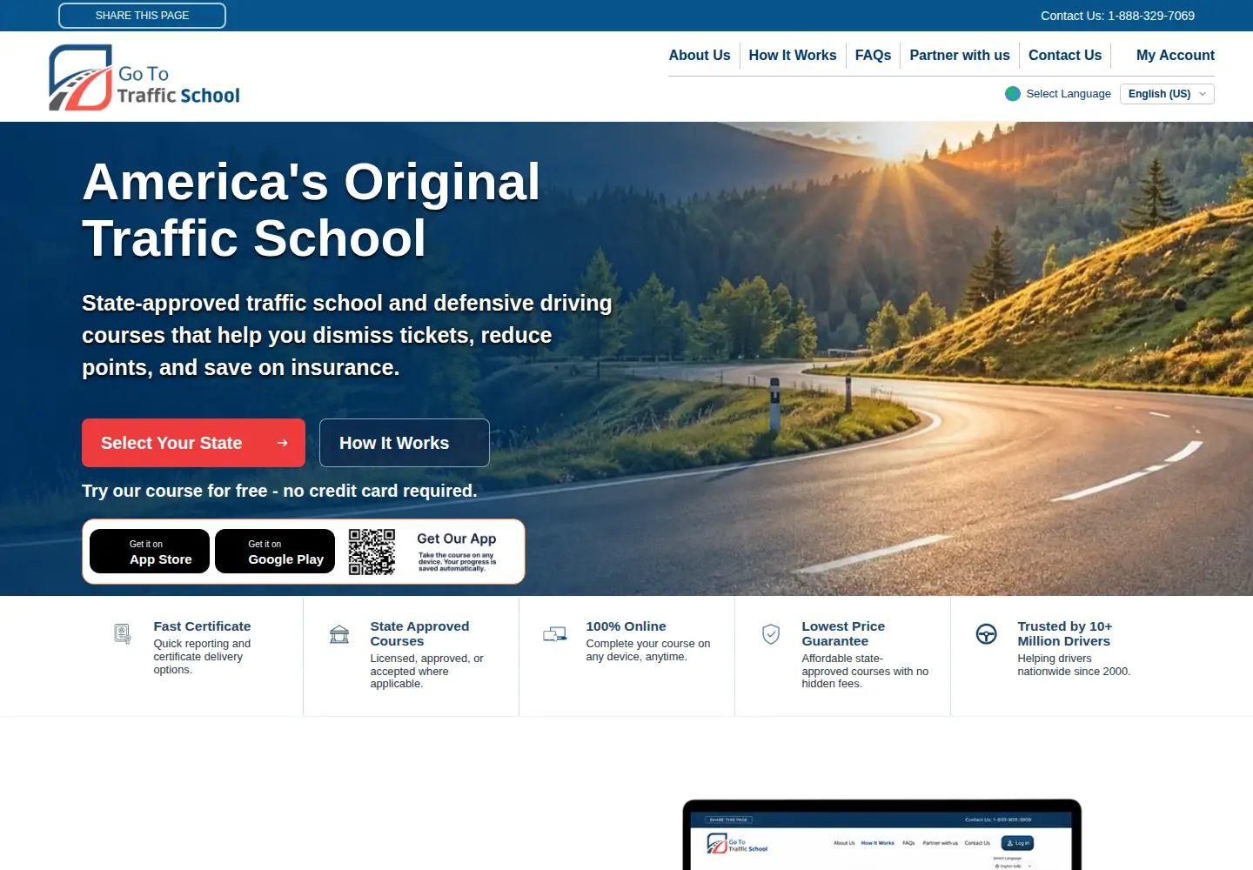1253x870 pixels.
Task: Click the Fast Certificate heading text
Action: click(202, 626)
